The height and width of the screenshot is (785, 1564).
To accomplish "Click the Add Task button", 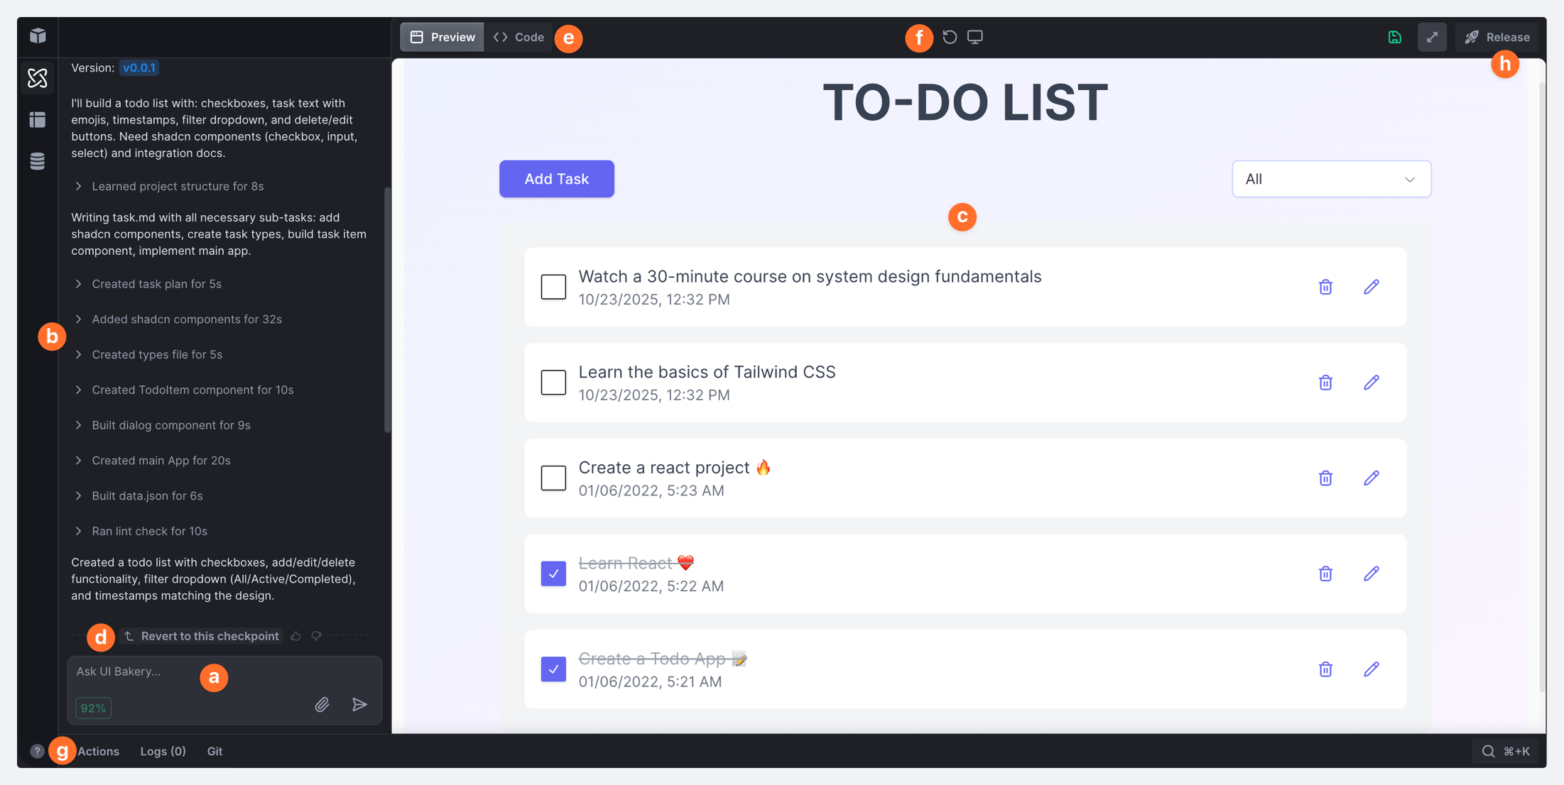I will pos(556,179).
